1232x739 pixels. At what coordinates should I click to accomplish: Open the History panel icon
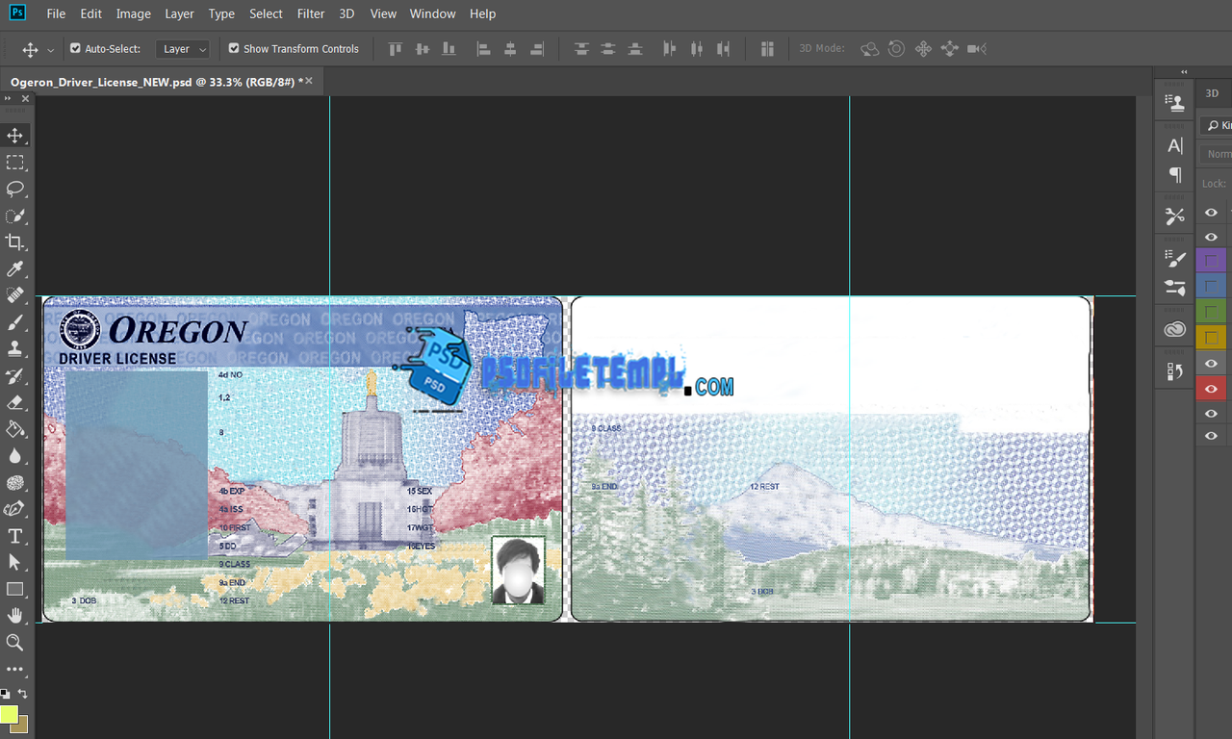click(1174, 371)
